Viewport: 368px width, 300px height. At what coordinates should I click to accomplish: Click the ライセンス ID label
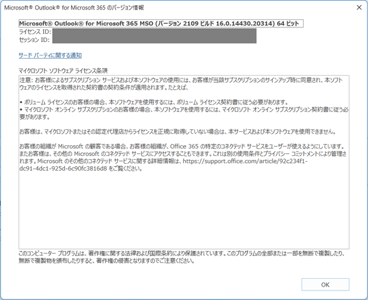pos(35,32)
